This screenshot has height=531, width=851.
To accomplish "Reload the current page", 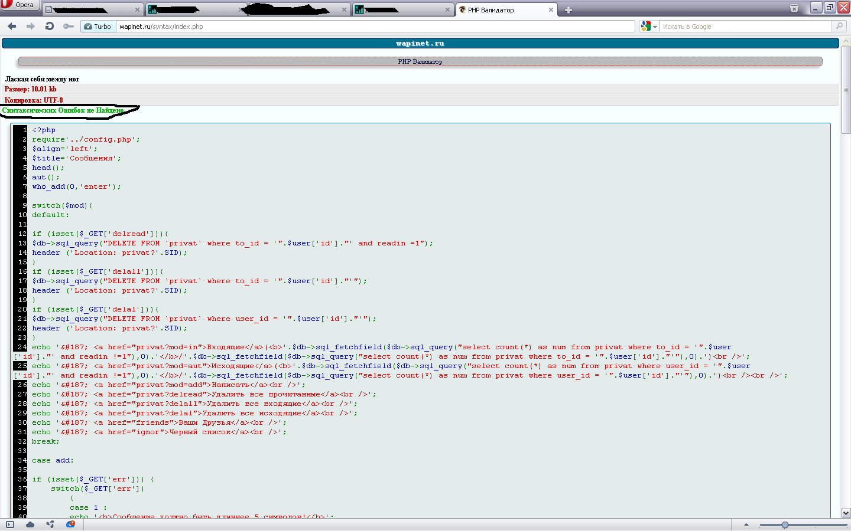I will point(50,26).
